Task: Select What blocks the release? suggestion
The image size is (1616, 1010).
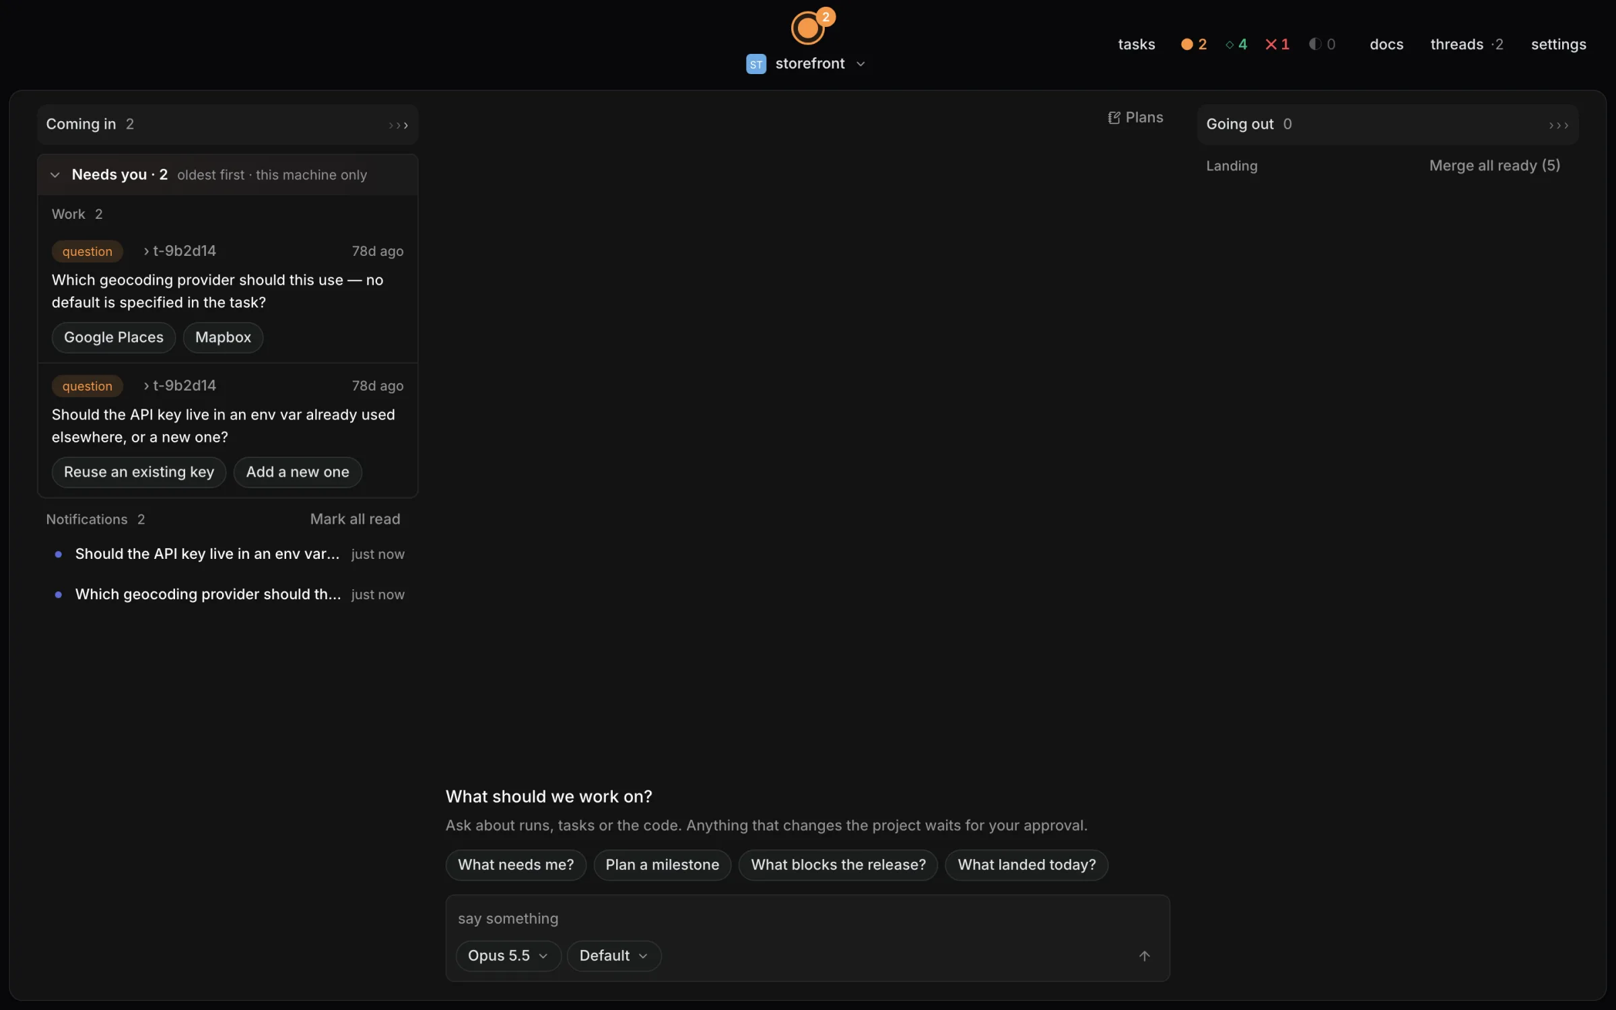Action: (x=838, y=865)
